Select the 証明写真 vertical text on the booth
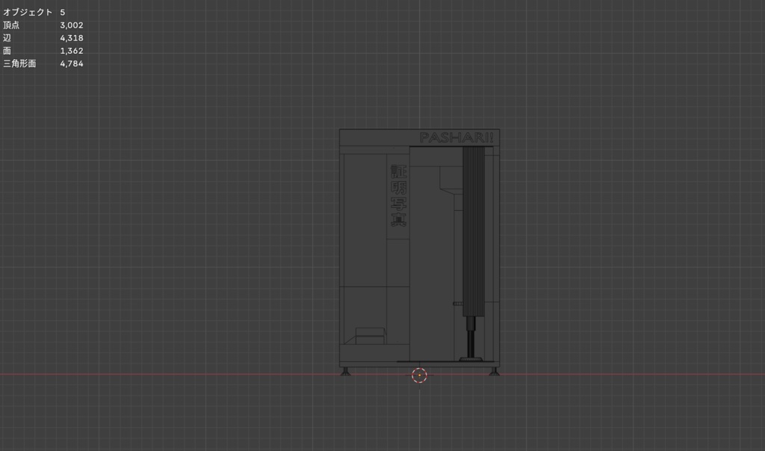This screenshot has height=451, width=765. (399, 195)
